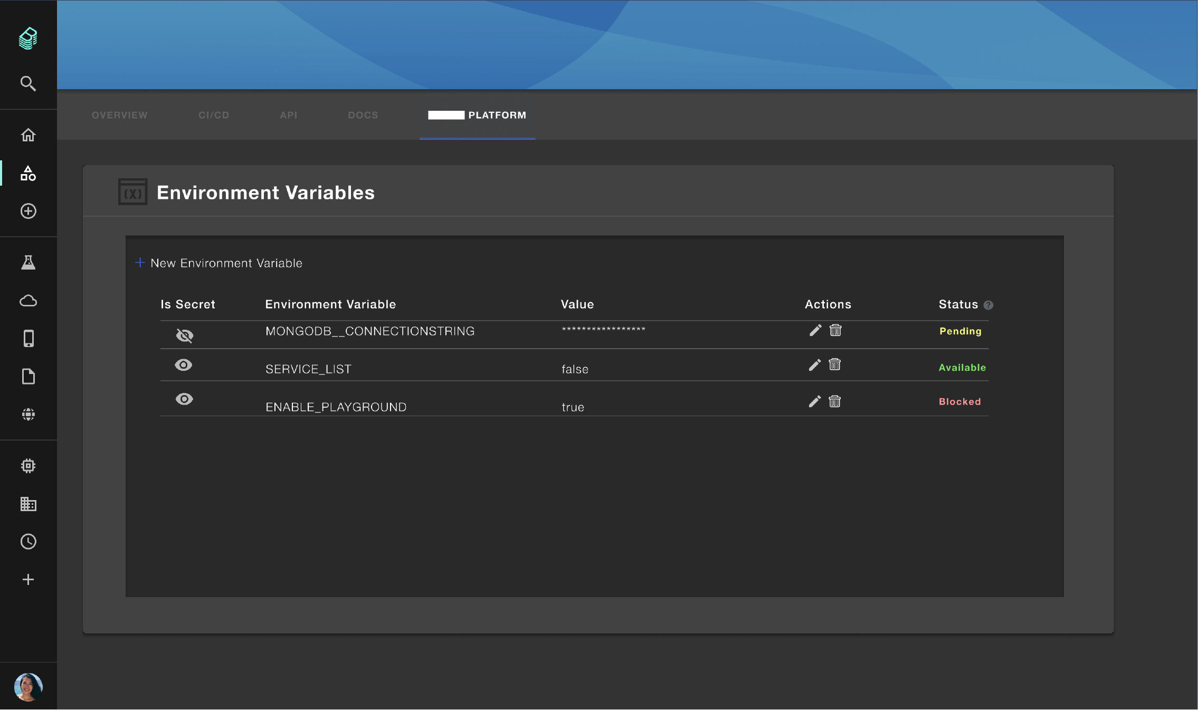The width and height of the screenshot is (1198, 710).
Task: Switch to the OVERVIEW tab
Action: point(120,115)
